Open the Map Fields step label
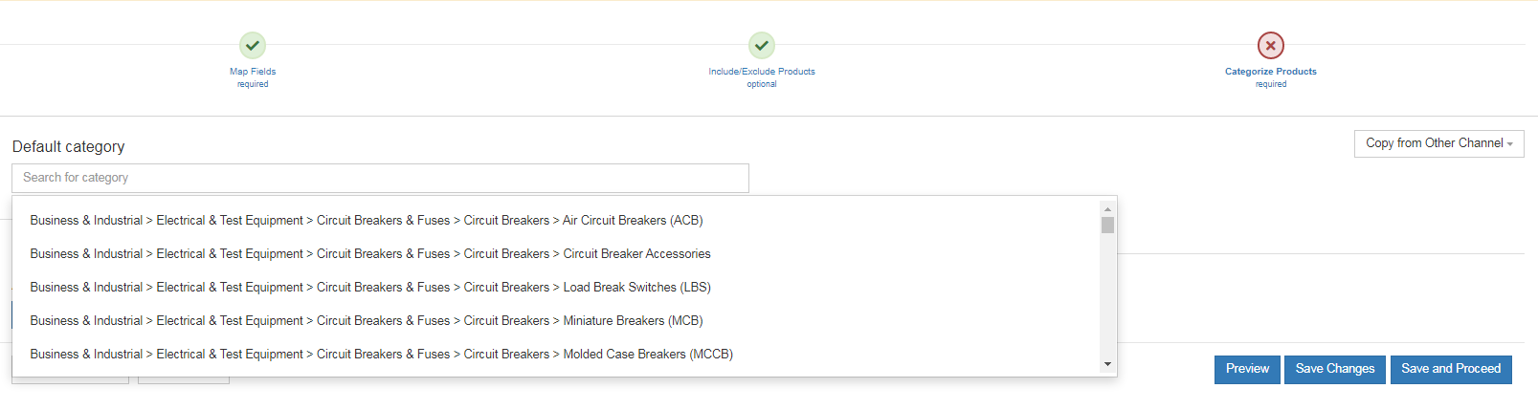The width and height of the screenshot is (1538, 410). coord(253,72)
